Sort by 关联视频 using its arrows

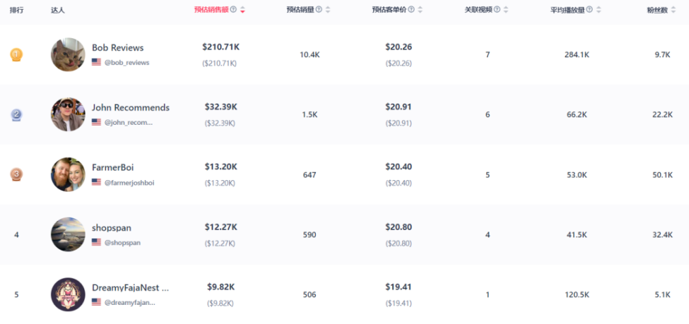click(506, 10)
